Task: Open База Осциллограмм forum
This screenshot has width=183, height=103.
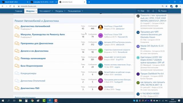Action: click(32, 66)
